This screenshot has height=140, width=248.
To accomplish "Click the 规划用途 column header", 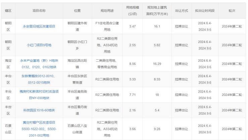I will tap(107, 11).
